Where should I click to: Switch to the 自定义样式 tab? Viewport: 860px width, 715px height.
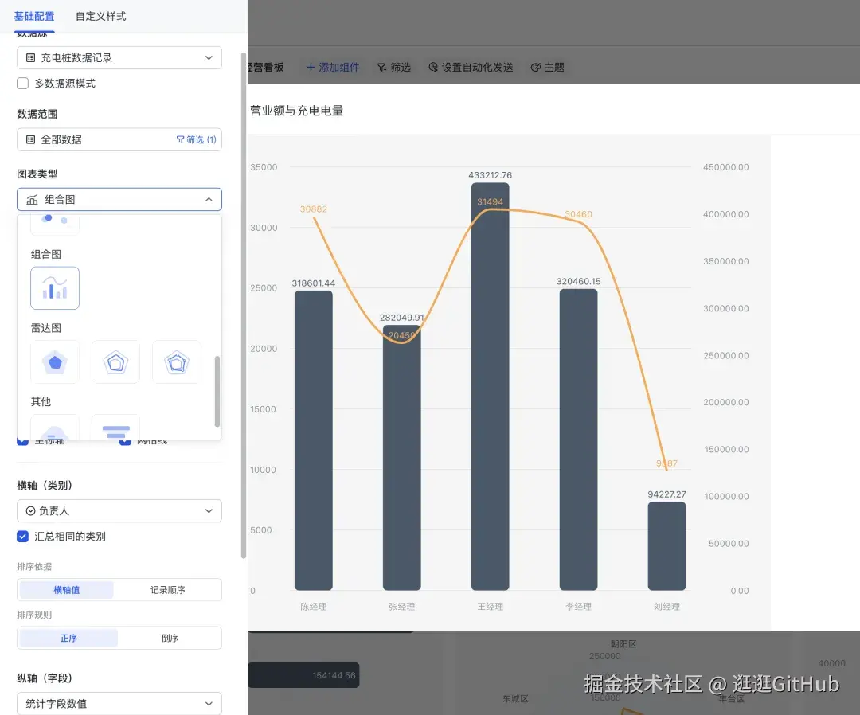(x=99, y=16)
